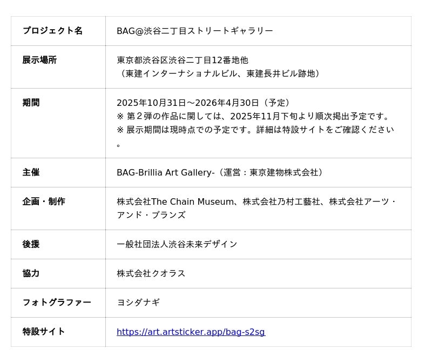Click the BAG@渋谷二丁目ストリートギャラリー project name text
Image resolution: width=432 pixels, height=363 pixels.
194,31
